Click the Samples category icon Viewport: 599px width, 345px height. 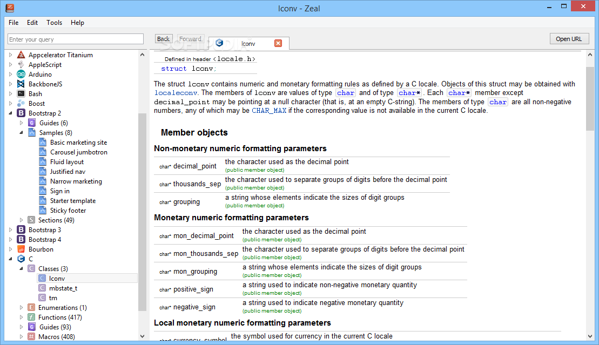point(32,133)
